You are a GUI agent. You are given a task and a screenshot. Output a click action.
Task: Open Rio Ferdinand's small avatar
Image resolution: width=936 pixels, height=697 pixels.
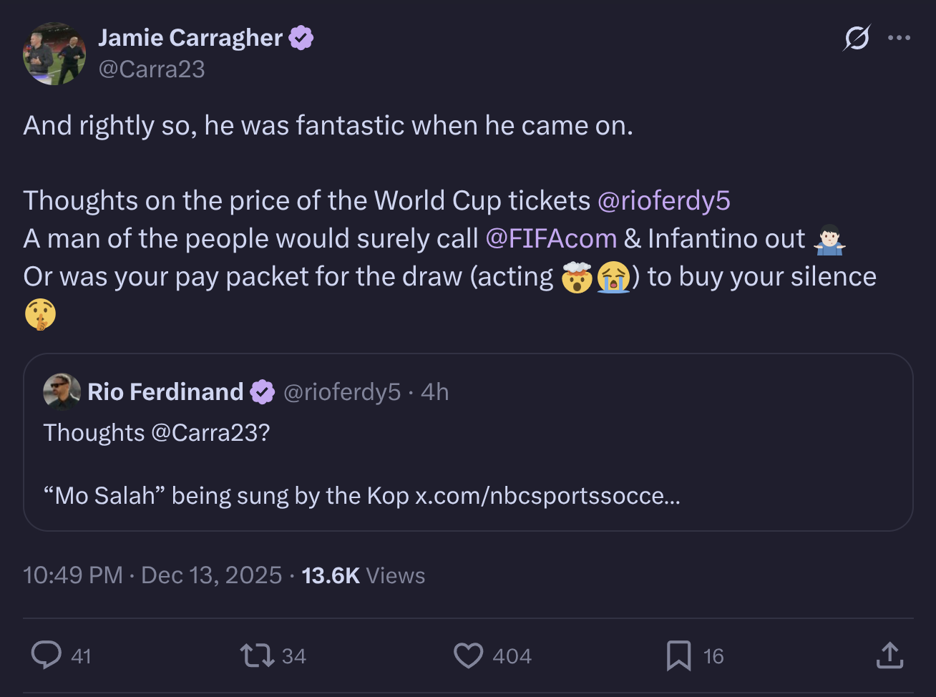coord(62,391)
